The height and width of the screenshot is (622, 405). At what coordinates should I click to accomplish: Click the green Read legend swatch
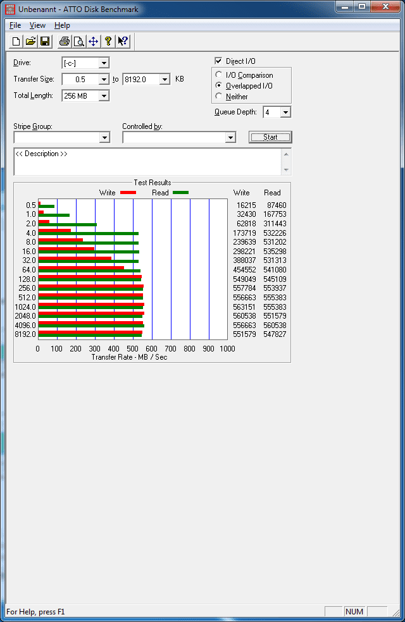coord(180,193)
